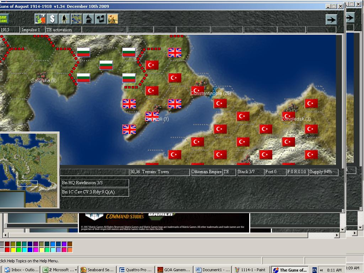
Task: Pick the yellow Paint swatch
Action: (13, 250)
